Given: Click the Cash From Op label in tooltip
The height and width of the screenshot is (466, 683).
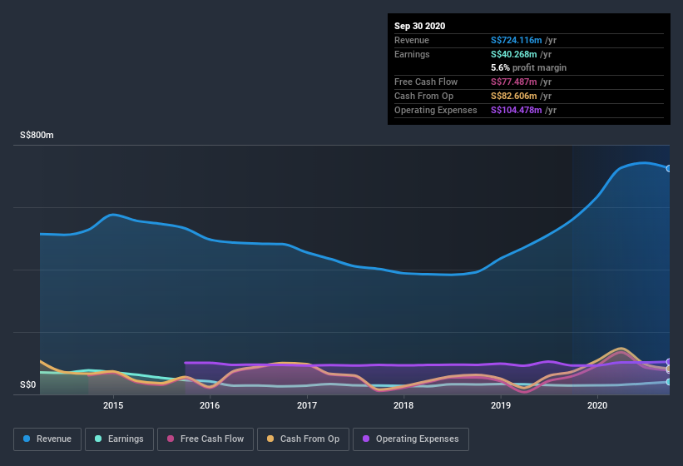Looking at the screenshot, I should coord(423,96).
